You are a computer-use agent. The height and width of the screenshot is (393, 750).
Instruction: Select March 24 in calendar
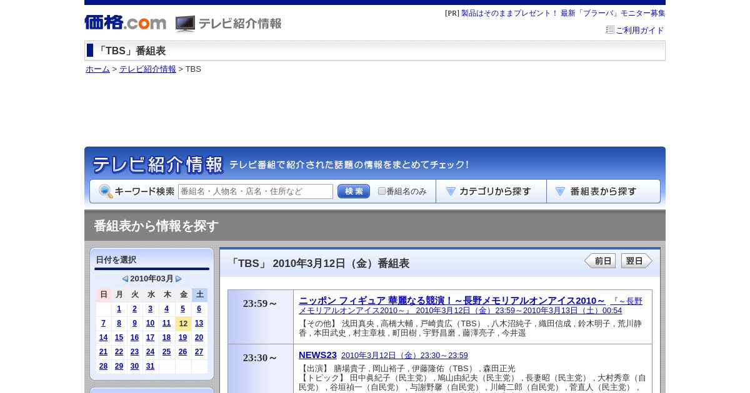[150, 352]
